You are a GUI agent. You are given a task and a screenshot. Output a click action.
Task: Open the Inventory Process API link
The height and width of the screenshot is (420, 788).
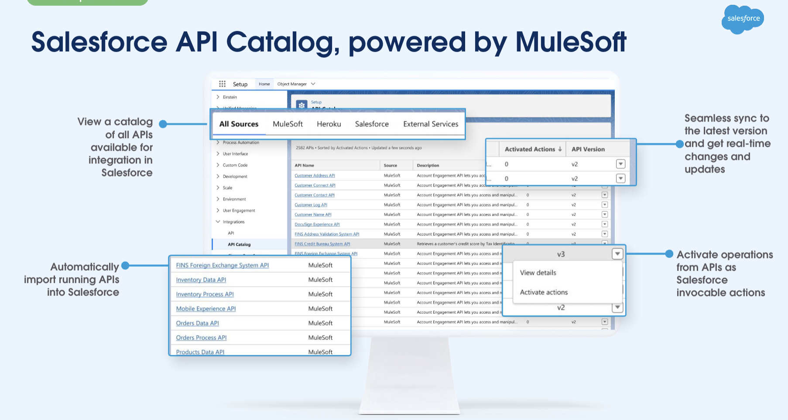pos(205,294)
